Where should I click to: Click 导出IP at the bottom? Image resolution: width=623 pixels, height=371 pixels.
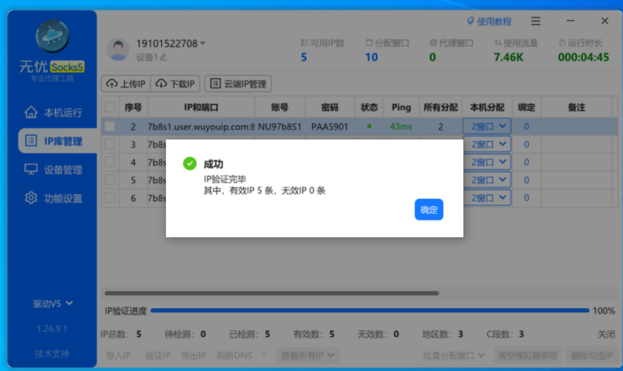[193, 355]
